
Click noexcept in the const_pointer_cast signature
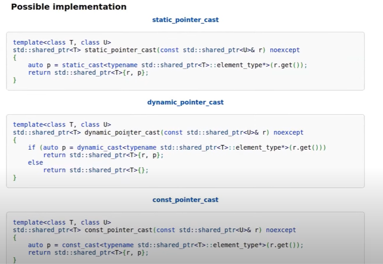tap(281, 230)
